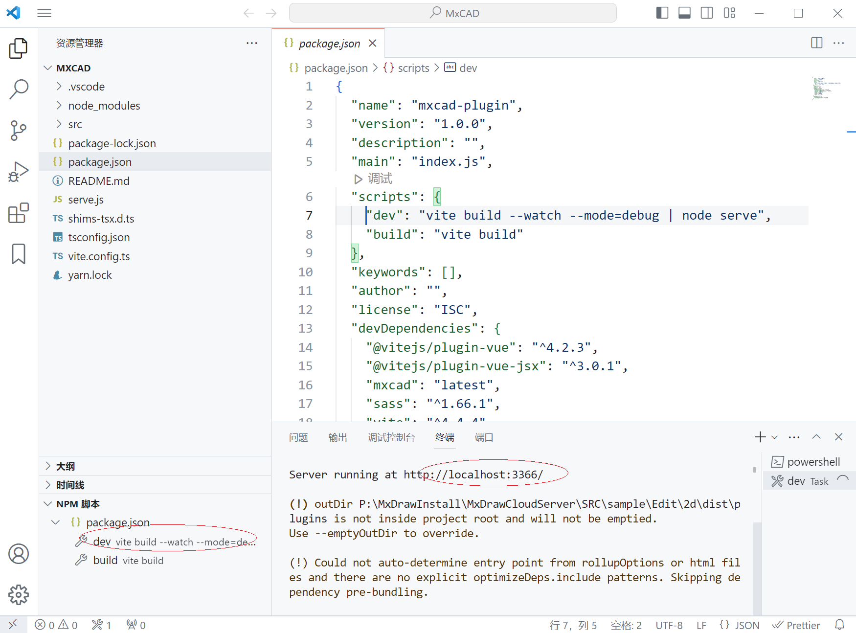The image size is (856, 633).
Task: Close the terminal panel
Action: [x=838, y=437]
